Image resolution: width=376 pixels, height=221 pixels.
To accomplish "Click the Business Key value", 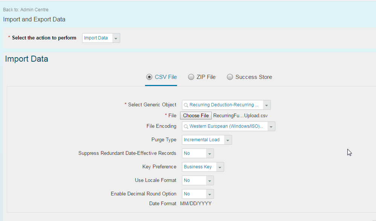I will [198, 167].
